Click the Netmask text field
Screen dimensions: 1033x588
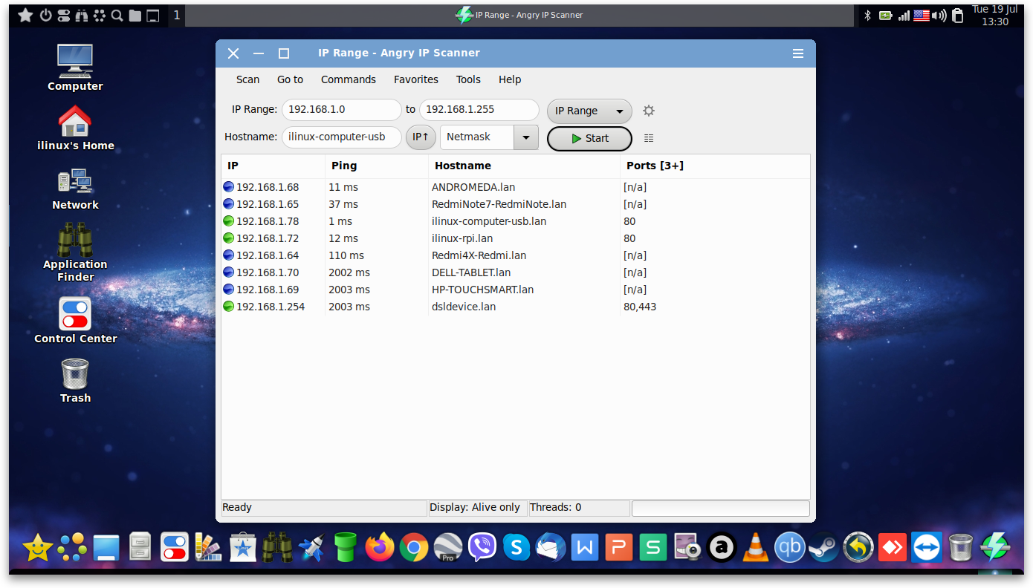coord(477,137)
